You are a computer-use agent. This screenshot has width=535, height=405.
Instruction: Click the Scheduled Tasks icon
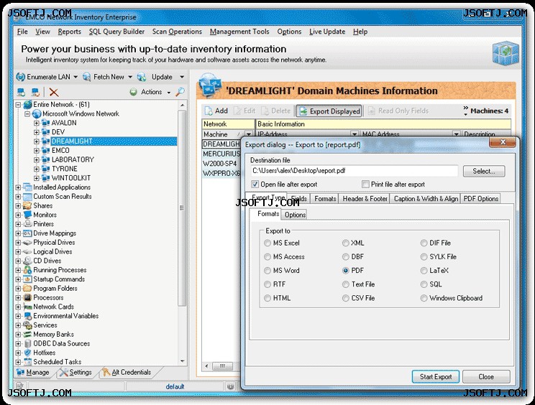coord(27,362)
